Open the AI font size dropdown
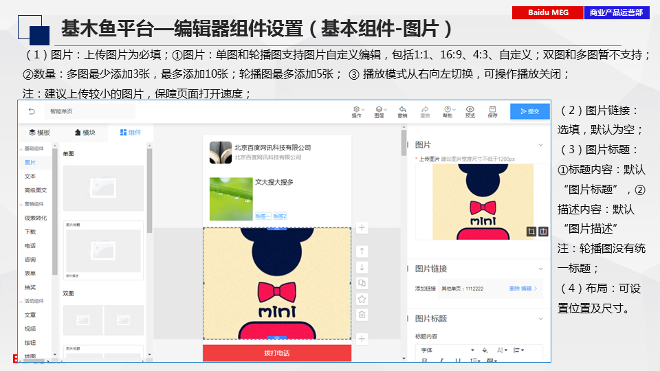Image resolution: width=660 pixels, height=371 pixels. pyautogui.click(x=502, y=350)
